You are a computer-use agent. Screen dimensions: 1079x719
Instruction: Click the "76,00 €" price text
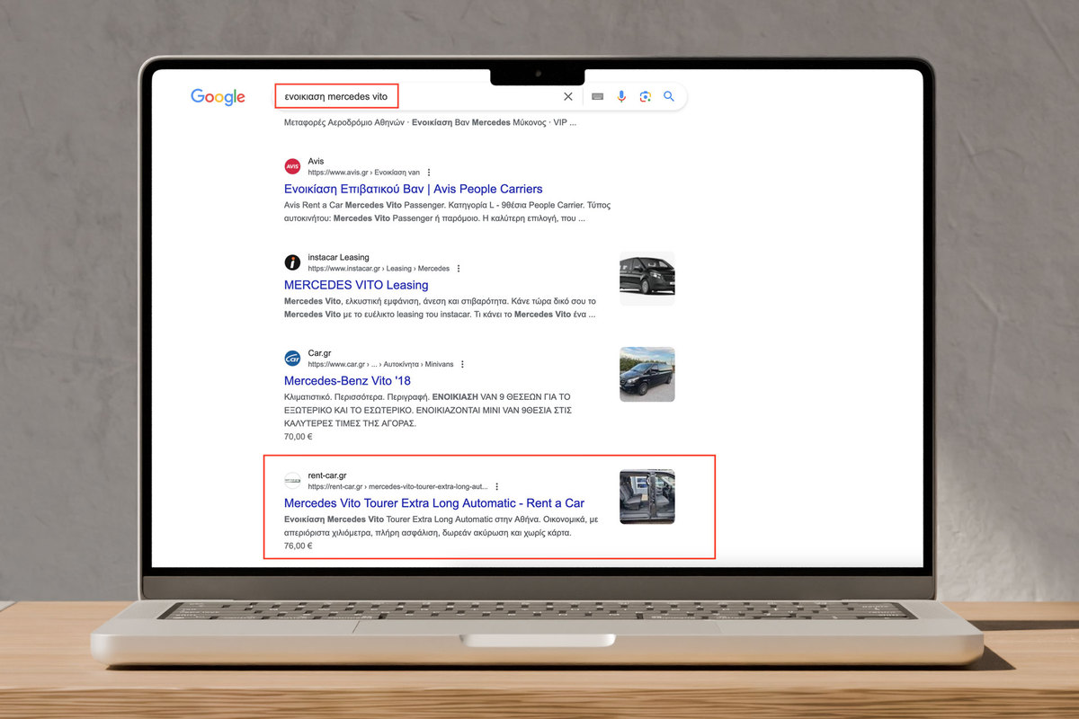point(299,546)
